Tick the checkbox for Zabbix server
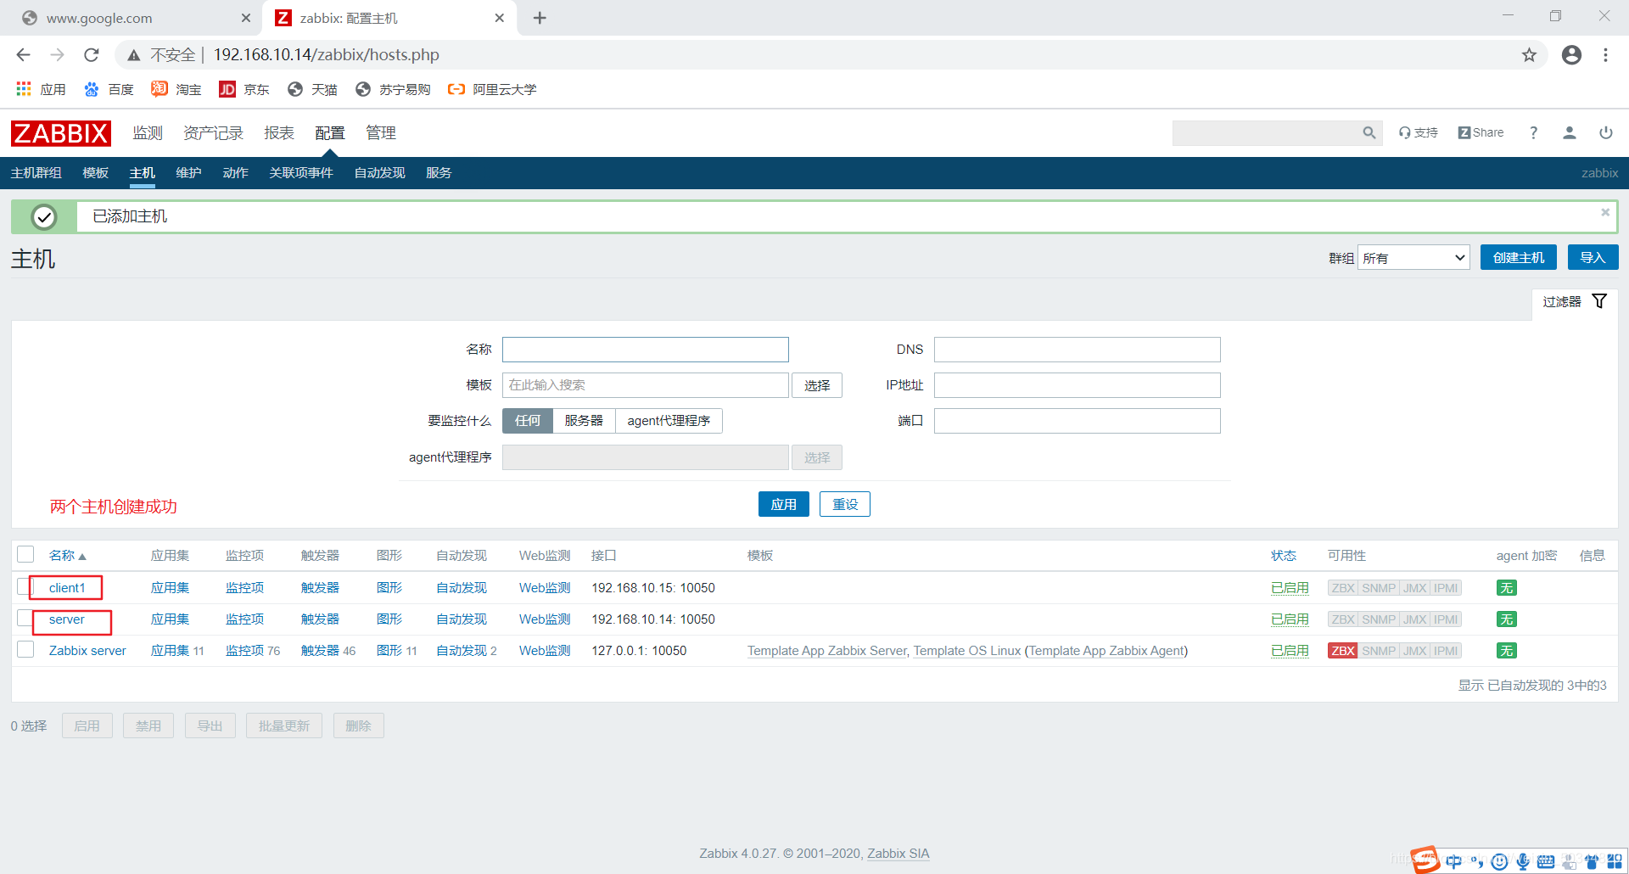The height and width of the screenshot is (874, 1629). coord(25,649)
